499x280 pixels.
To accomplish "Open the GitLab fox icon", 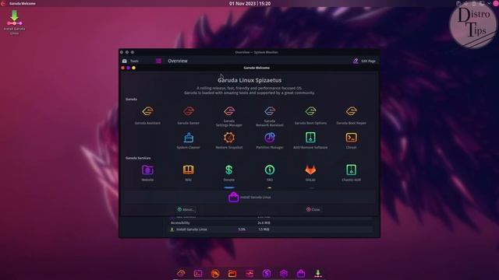I will [310, 170].
